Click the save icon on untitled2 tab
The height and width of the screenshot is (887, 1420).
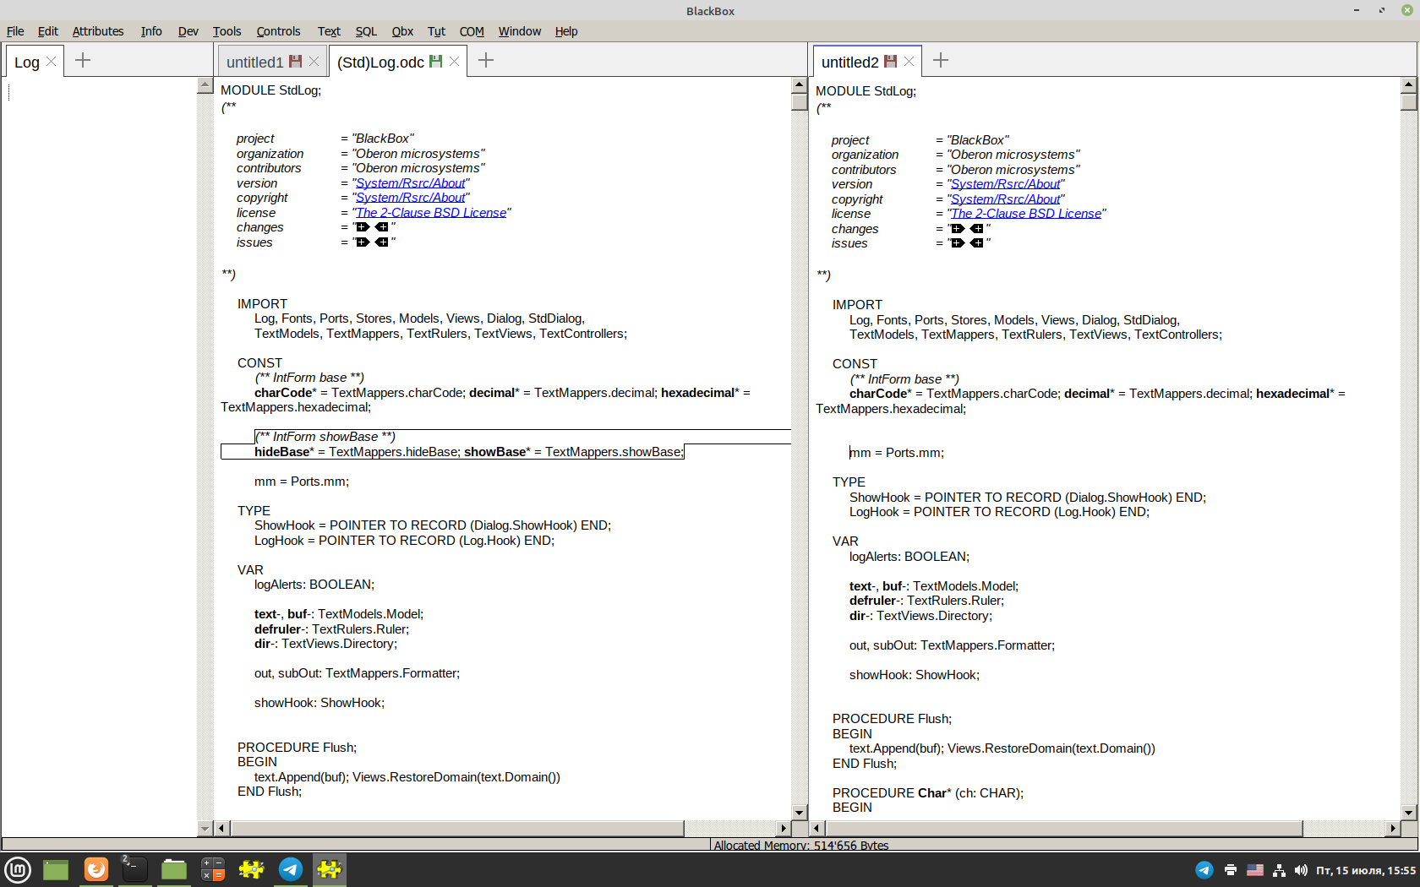point(890,62)
